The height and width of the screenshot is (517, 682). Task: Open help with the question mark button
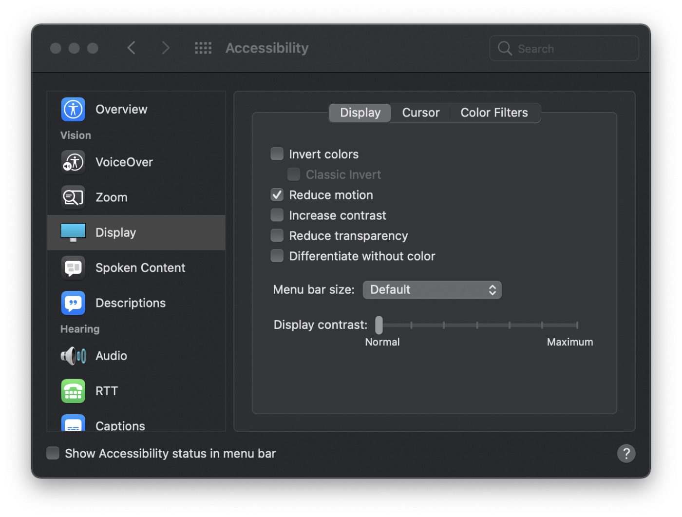[x=626, y=454]
